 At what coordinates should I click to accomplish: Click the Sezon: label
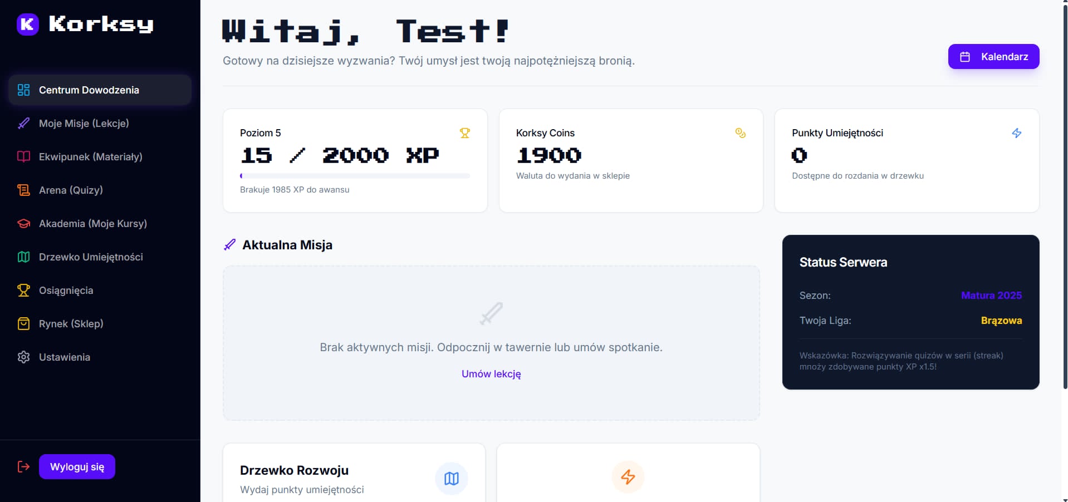pos(815,296)
